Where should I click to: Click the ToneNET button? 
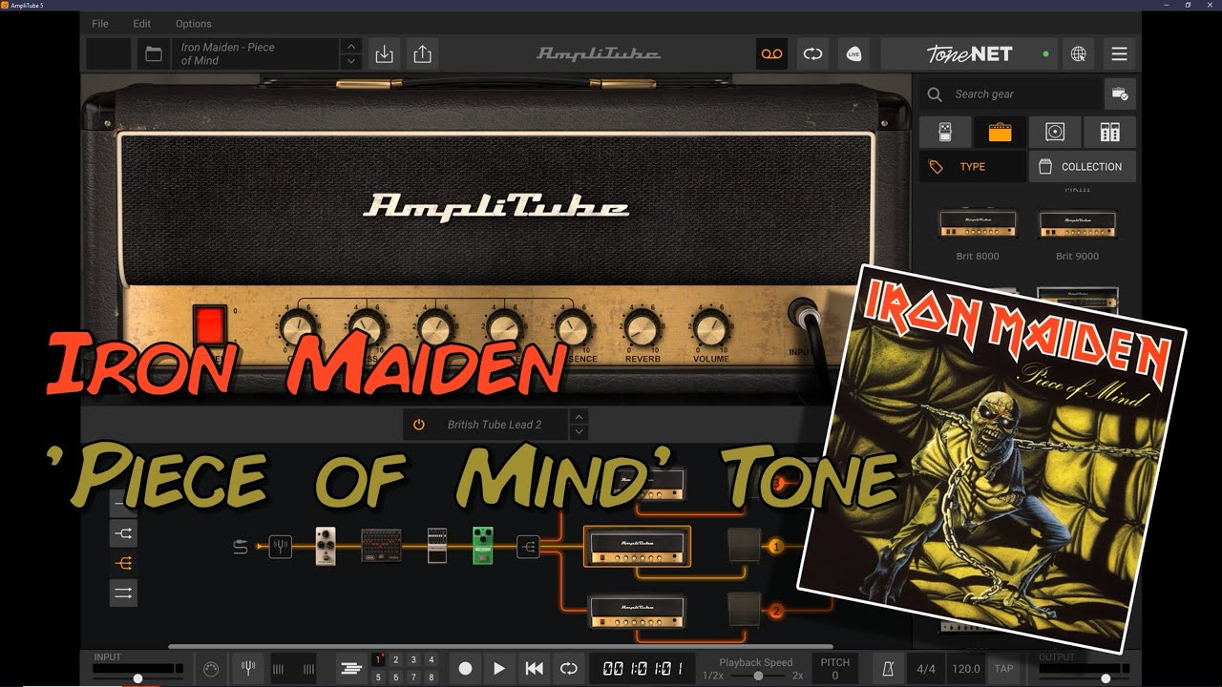pyautogui.click(x=969, y=54)
